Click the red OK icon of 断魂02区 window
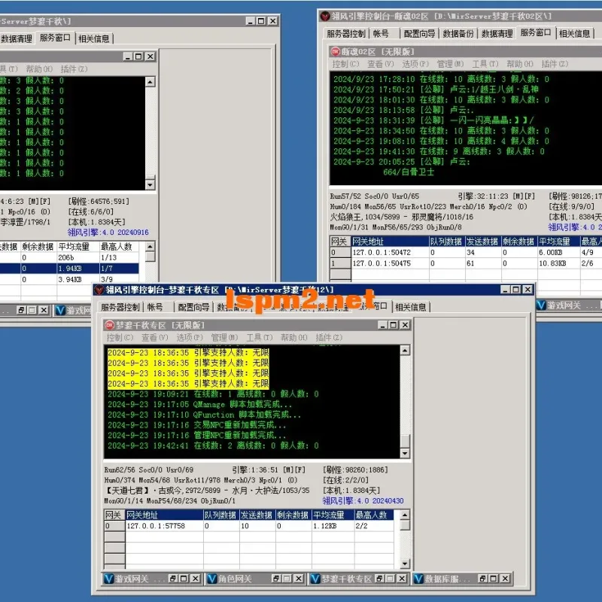 click(x=335, y=51)
